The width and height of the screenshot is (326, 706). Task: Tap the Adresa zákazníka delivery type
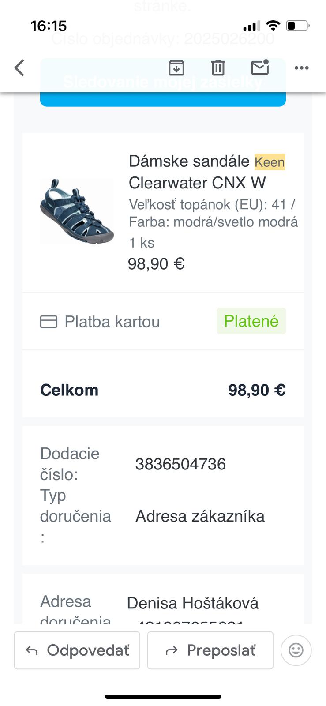200,516
